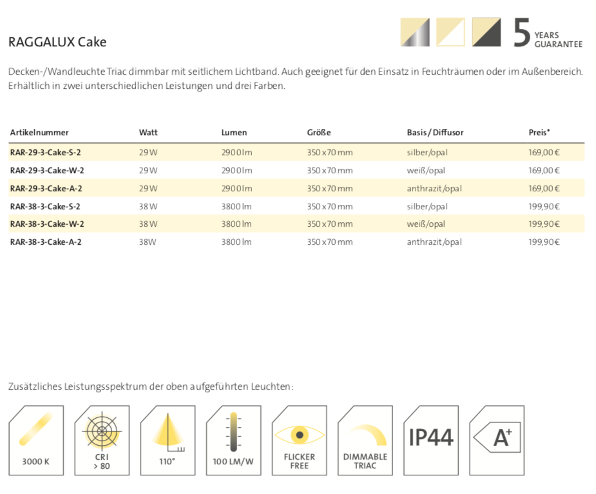The width and height of the screenshot is (596, 494).
Task: Click the 110° beam angle icon
Action: pos(168,441)
